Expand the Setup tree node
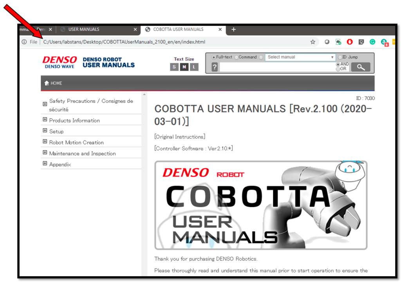The height and width of the screenshot is (282, 401). coord(45,131)
